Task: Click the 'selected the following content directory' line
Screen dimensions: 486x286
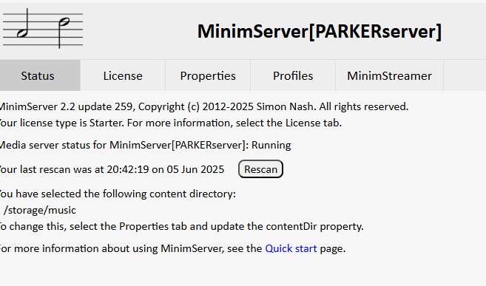Action: pos(118,194)
